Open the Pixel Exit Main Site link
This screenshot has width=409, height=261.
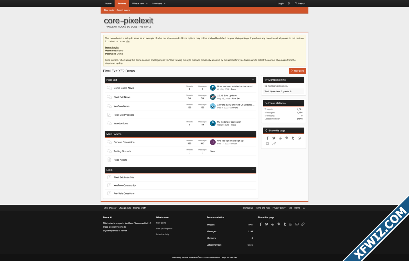(x=124, y=177)
